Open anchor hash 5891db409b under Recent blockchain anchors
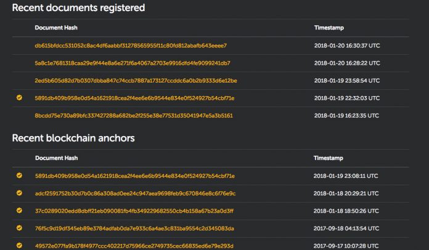429x250 pixels. click(x=134, y=176)
